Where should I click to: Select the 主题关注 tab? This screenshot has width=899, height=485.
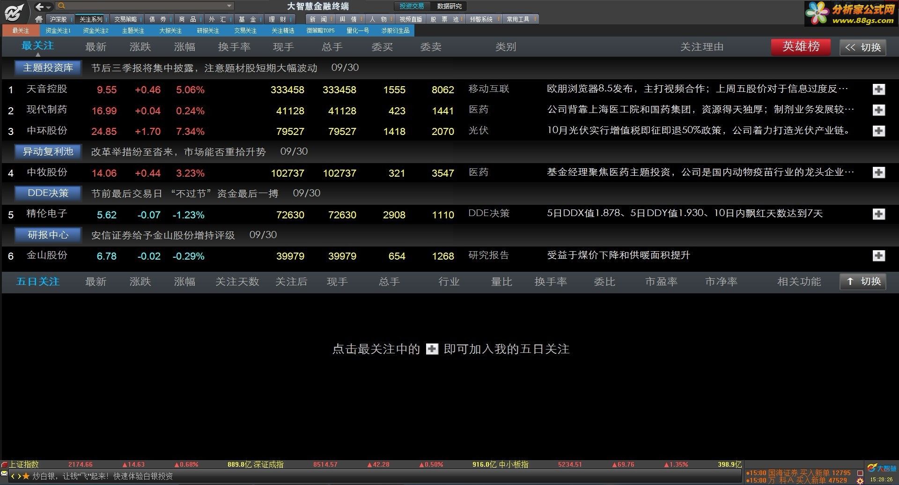(x=133, y=30)
